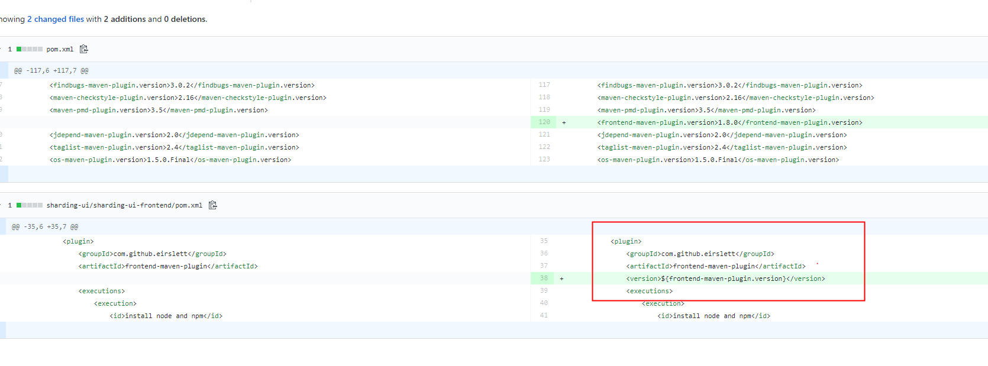988x366 pixels.
Task: Click the right-side groupId com.github.eirslett line
Action: 700,254
